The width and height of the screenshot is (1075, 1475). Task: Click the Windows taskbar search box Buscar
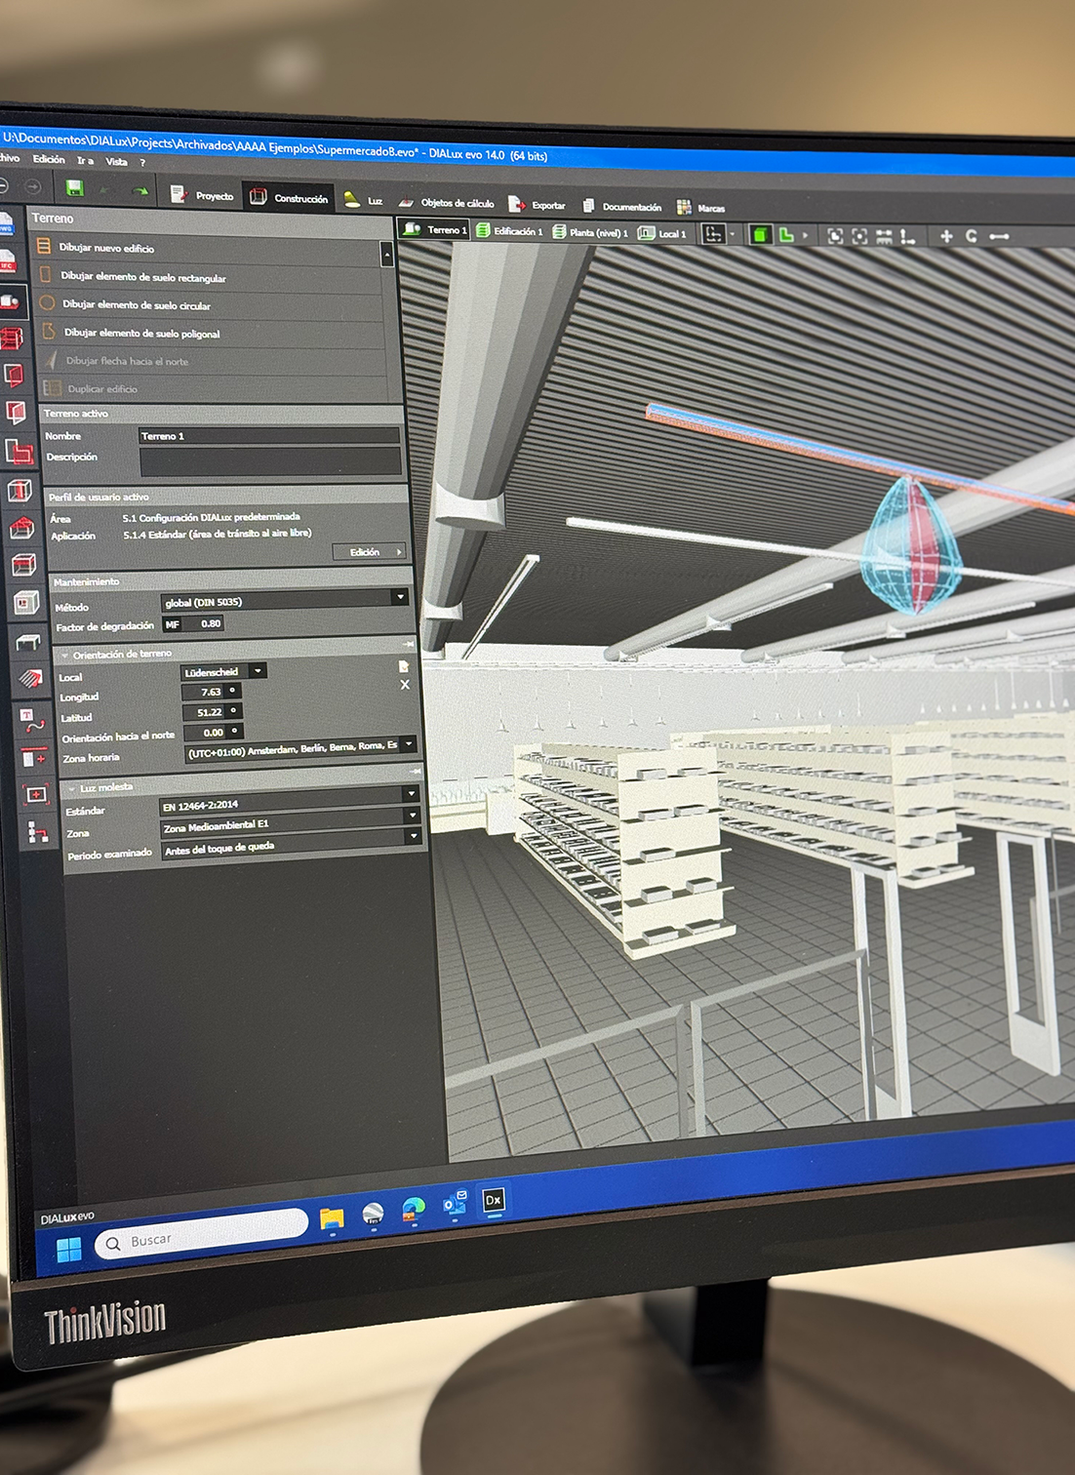202,1233
